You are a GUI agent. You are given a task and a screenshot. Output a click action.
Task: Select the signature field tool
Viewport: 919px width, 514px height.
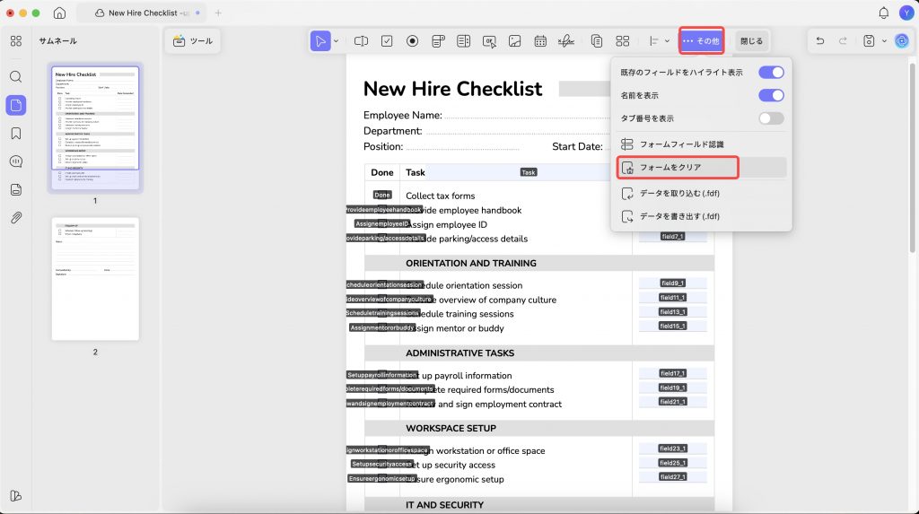click(x=566, y=41)
